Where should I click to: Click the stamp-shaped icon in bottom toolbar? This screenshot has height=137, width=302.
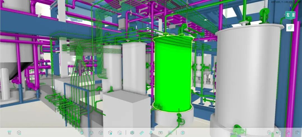[x=151, y=133]
